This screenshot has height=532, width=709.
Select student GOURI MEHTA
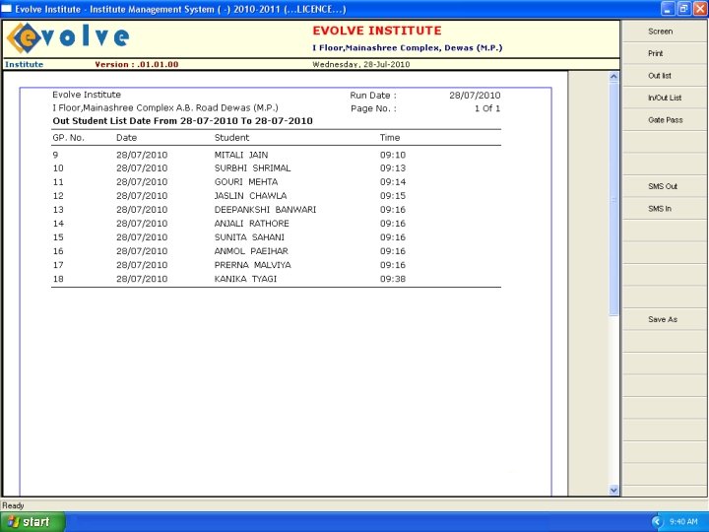pos(246,182)
